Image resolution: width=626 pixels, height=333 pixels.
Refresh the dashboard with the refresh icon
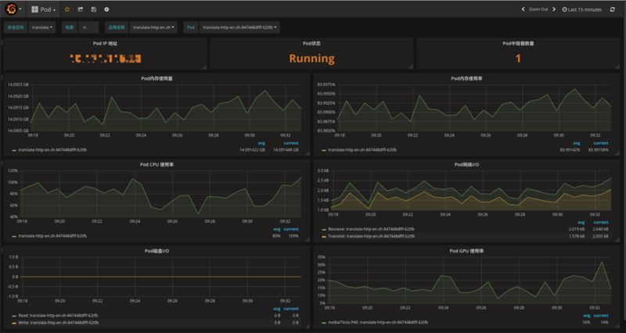[613, 9]
